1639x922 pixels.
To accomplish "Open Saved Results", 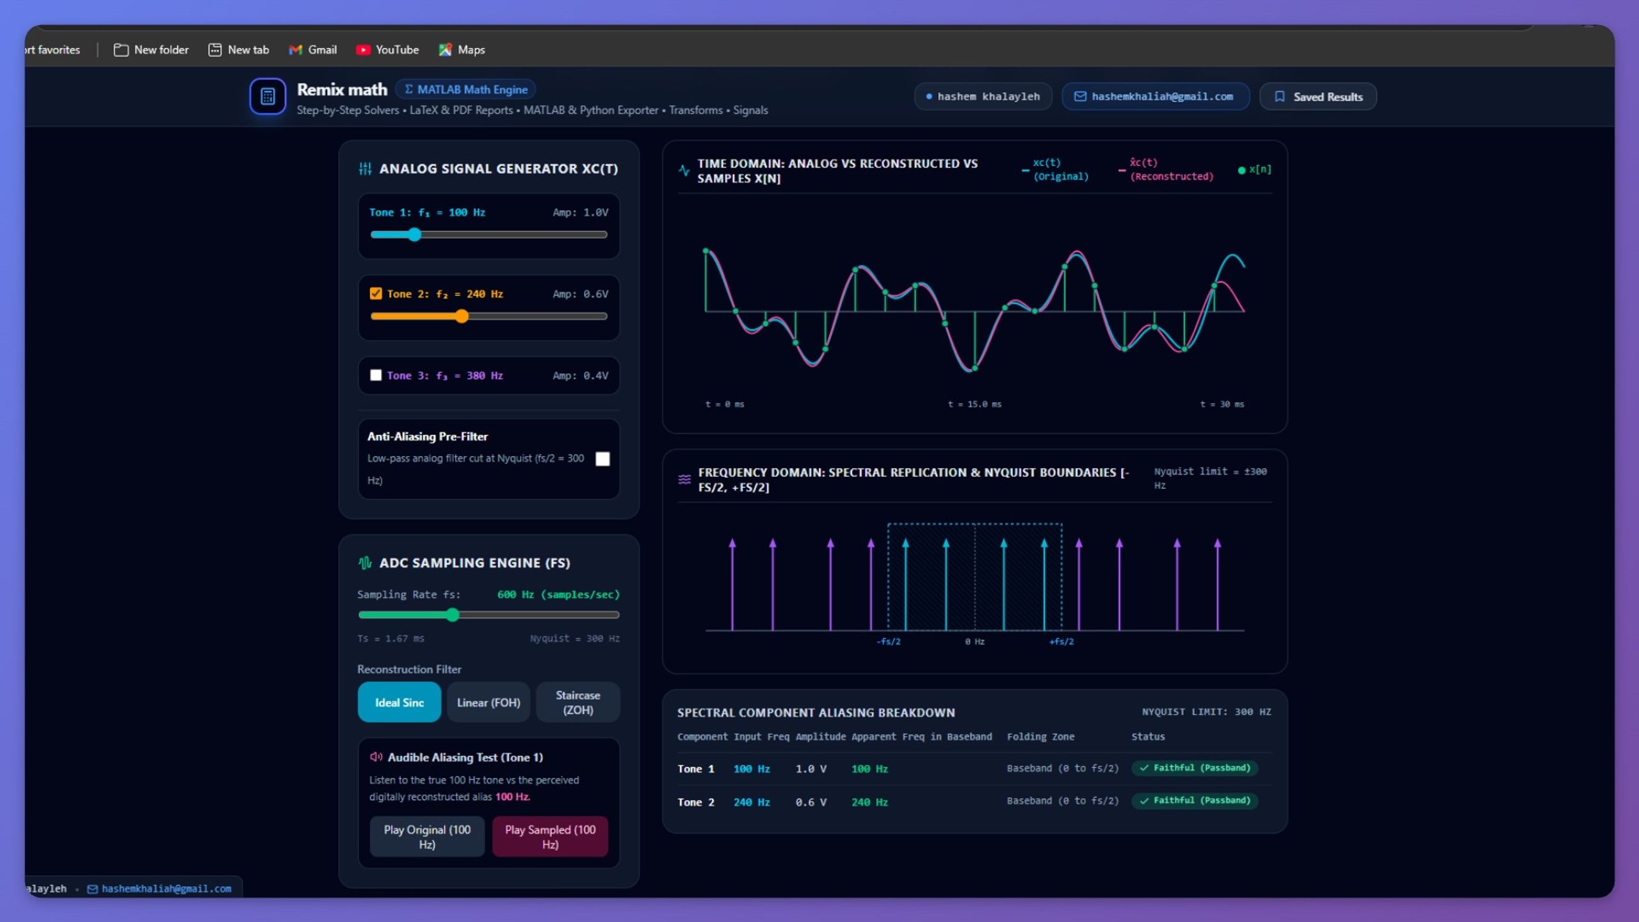I will pyautogui.click(x=1318, y=97).
